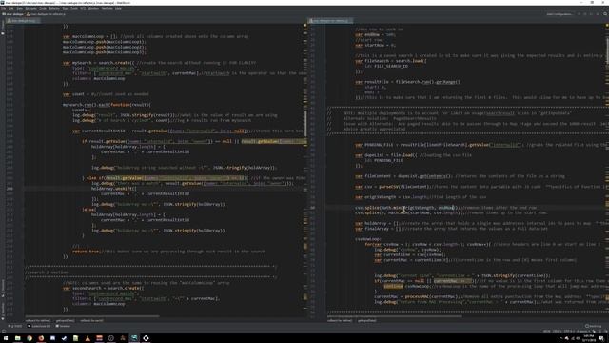Click third breadcrumb below left editor
Image resolution: width=609 pixels, height=343 pixels.
pos(91,320)
